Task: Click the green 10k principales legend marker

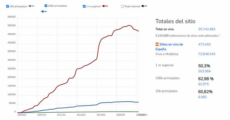Action: 30,6
